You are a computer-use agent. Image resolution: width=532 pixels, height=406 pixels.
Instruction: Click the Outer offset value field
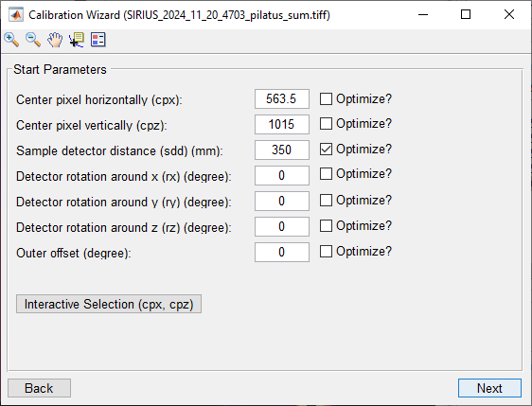[x=282, y=252]
